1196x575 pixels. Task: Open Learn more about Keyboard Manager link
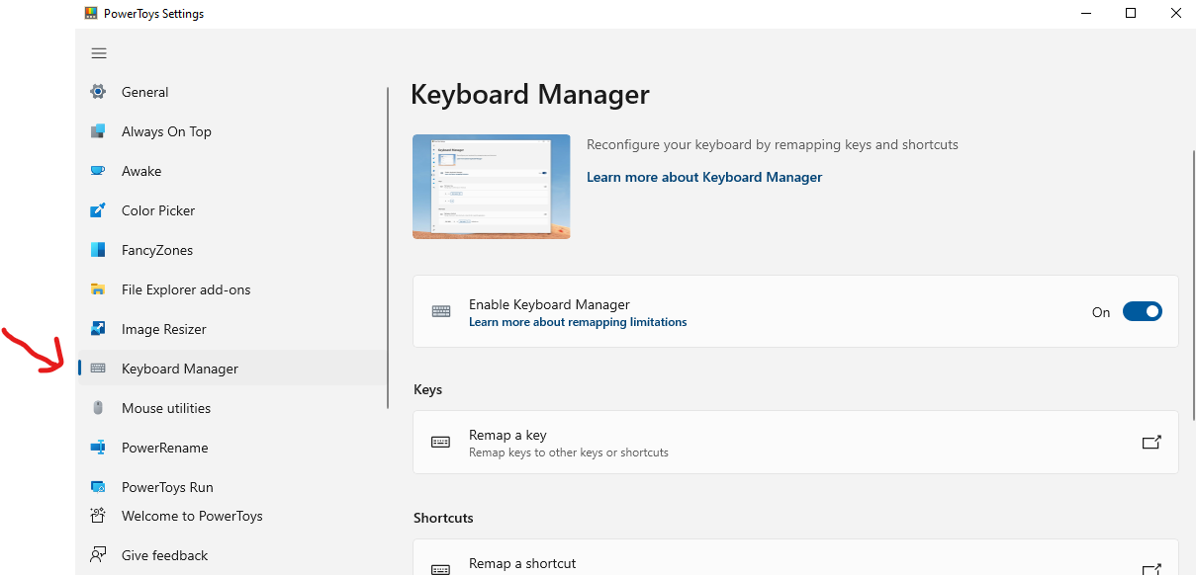704,177
